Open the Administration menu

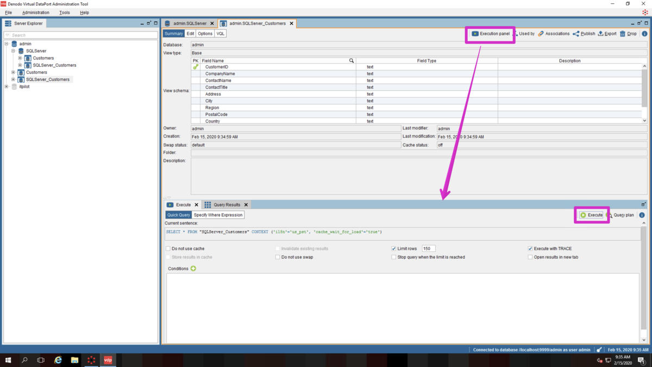(x=36, y=13)
